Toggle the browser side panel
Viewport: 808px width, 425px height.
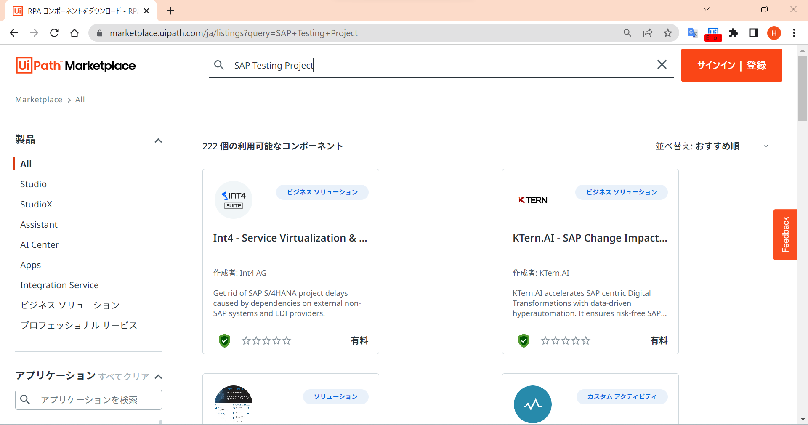[x=754, y=33]
